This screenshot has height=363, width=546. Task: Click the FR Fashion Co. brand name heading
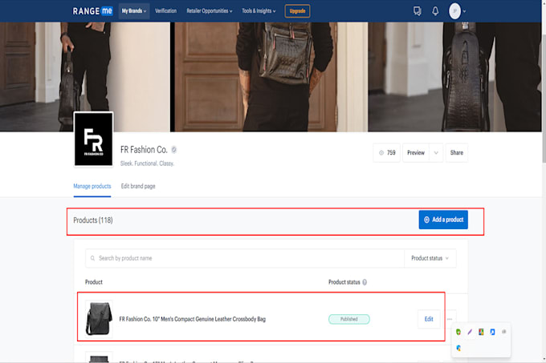click(144, 150)
